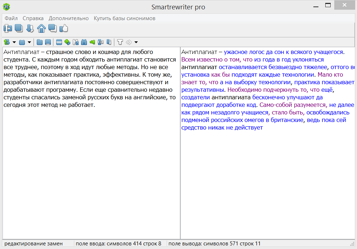The width and height of the screenshot is (357, 249).
Task: Open dropdown next to green arrows icon
Action: [x=14, y=42]
